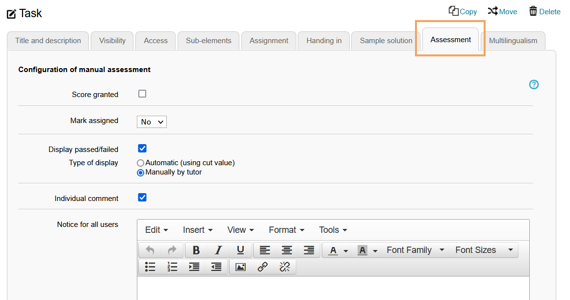Click the insert link icon
This screenshot has height=300, width=570.
pos(262,267)
